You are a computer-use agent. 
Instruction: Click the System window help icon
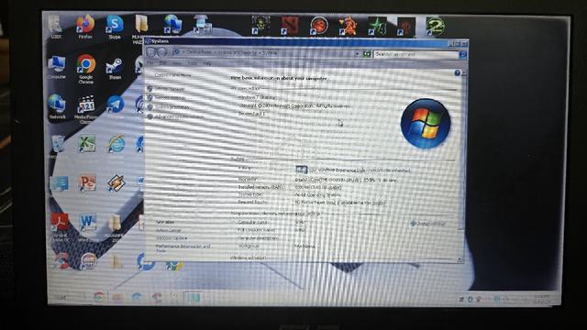457,72
